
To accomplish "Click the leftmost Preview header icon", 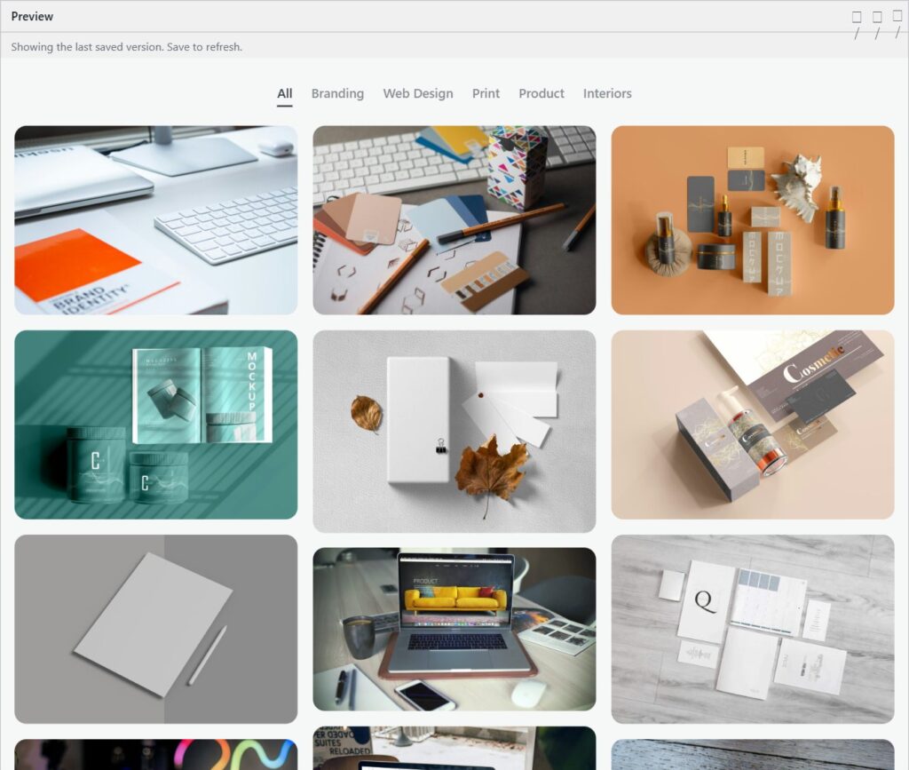I will point(857,25).
